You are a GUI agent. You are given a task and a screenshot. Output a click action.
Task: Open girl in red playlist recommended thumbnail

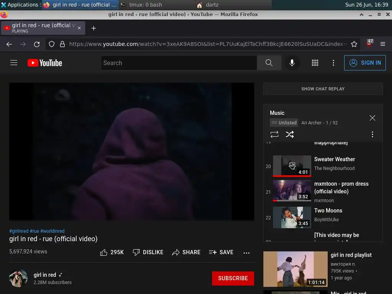point(295,269)
